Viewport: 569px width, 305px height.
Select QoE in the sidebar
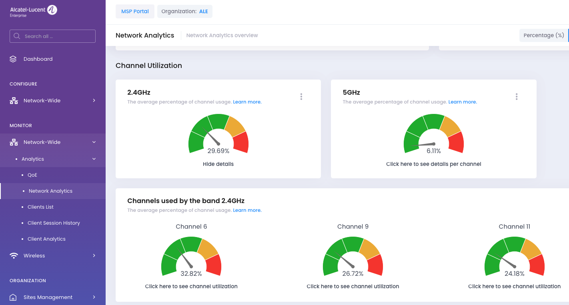tap(53, 175)
